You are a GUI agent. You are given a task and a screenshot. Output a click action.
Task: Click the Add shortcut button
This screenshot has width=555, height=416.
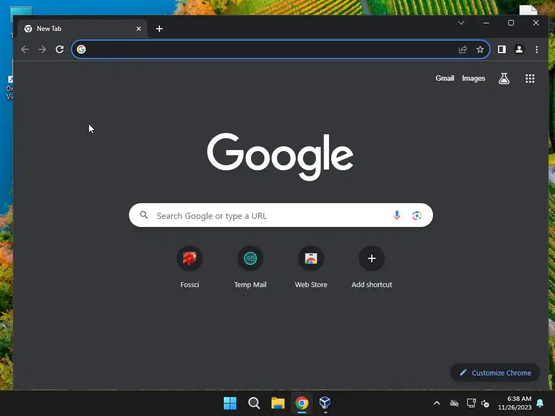click(372, 266)
